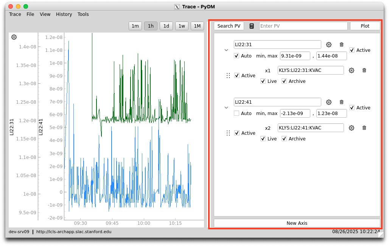Open settings gear for LI22:41 axis
Viewport: 389px width, 246px height.
pos(329,102)
